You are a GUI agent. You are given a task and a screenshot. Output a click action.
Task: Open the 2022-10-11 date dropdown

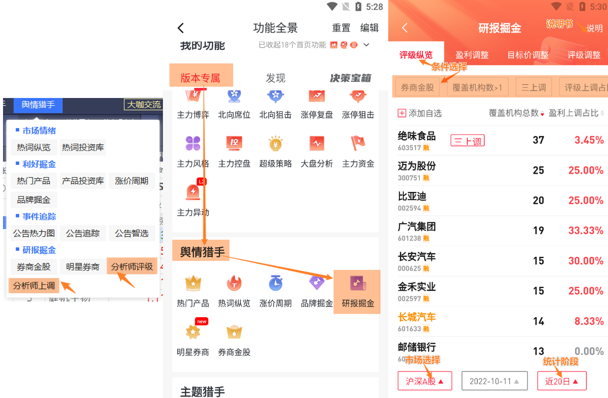[x=494, y=381]
